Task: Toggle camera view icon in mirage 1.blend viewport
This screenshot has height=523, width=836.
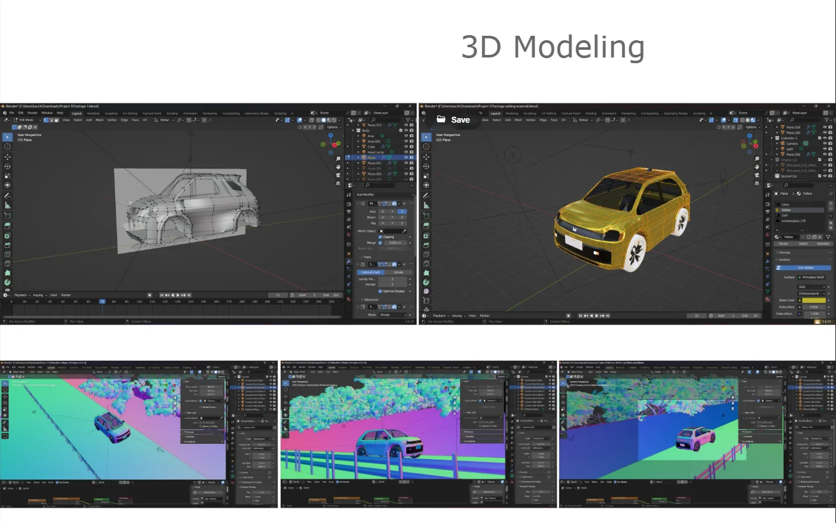Action: 337,176
